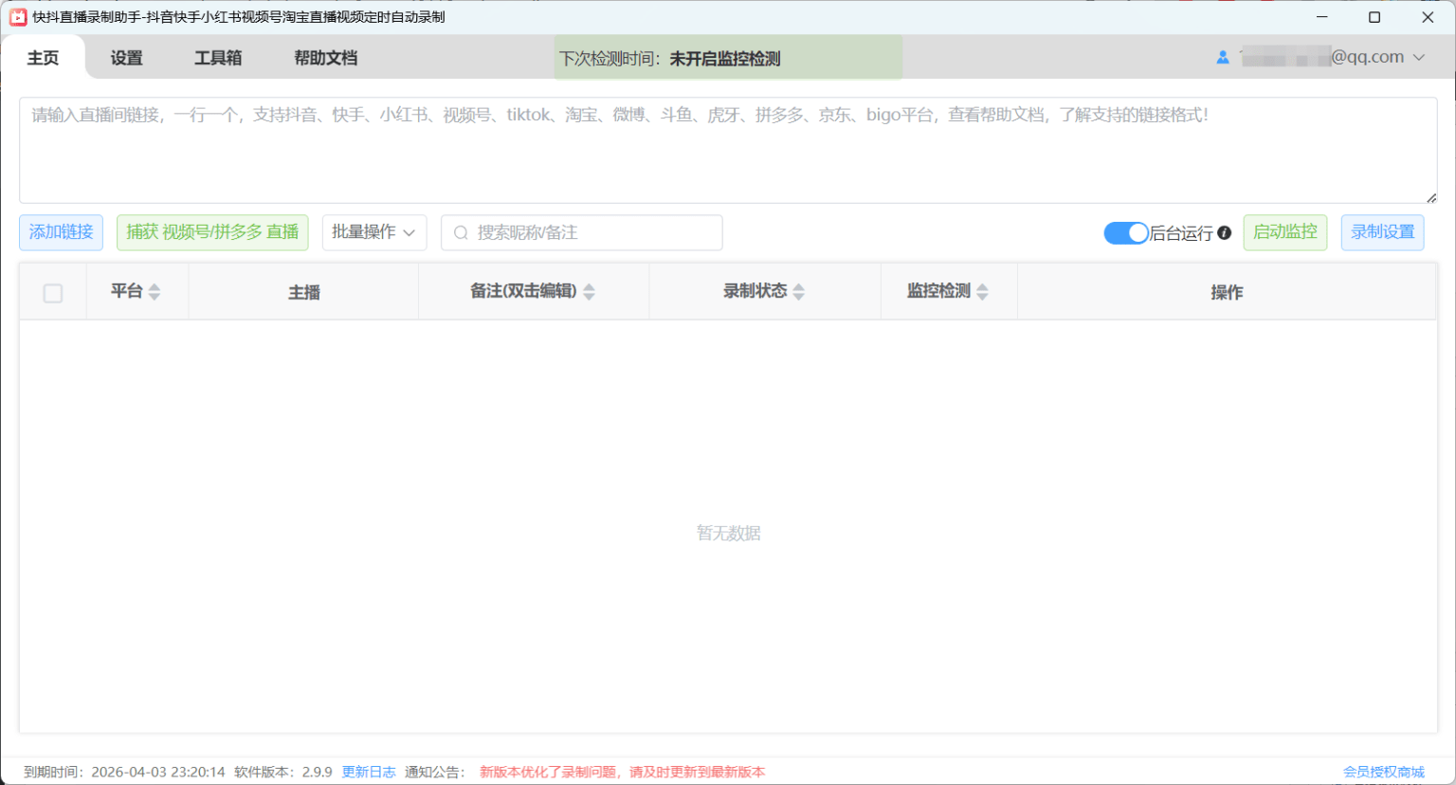This screenshot has height=785, width=1456.
Task: Open the 帮助文档 tab
Action: click(325, 58)
